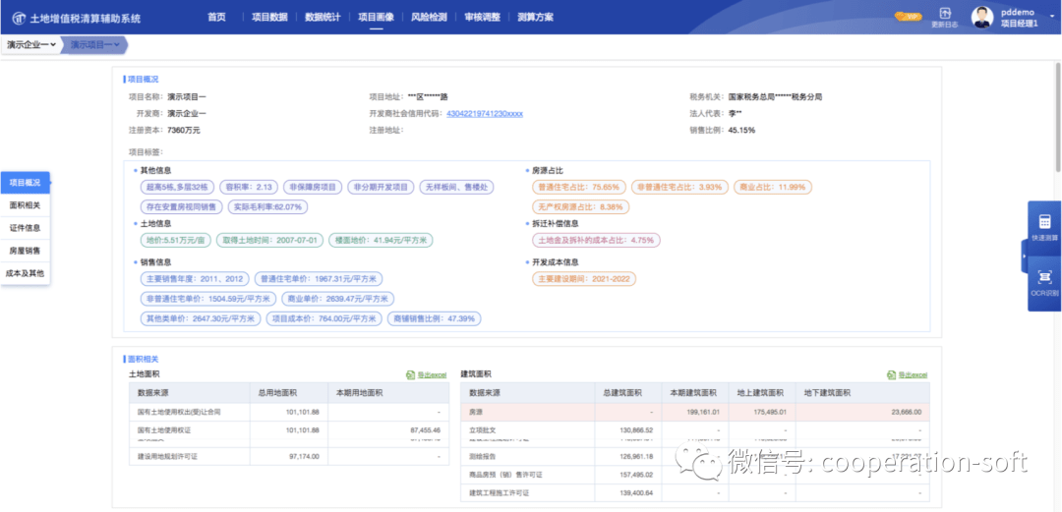Select the 项目画像 tab
This screenshot has width=1062, height=512.
point(376,17)
